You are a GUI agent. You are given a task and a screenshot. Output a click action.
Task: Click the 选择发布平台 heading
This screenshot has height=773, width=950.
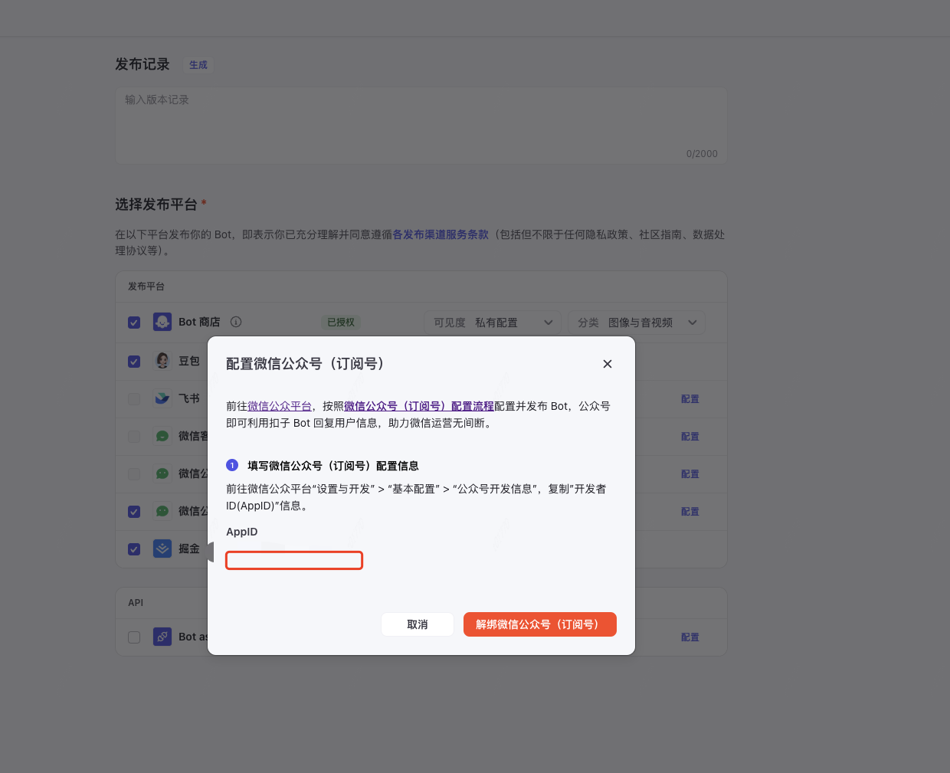click(156, 205)
